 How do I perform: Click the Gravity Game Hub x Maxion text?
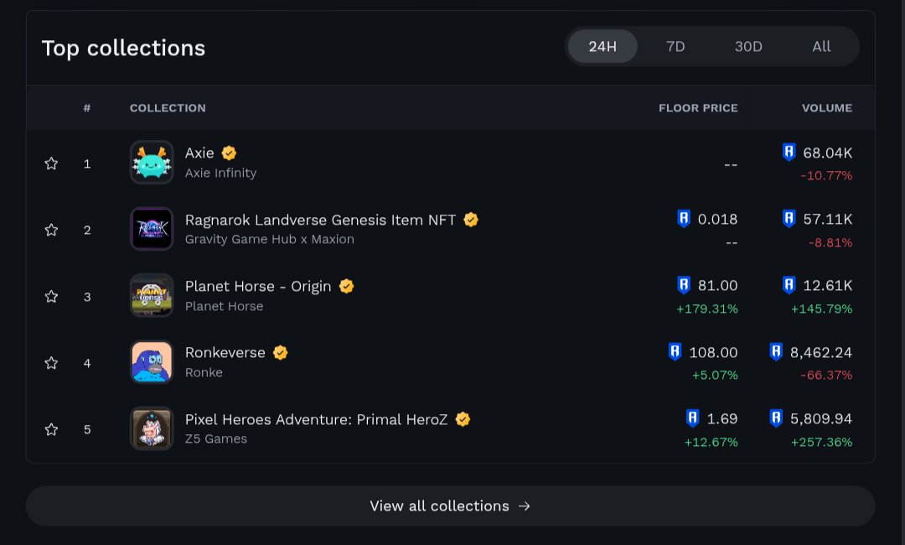270,239
